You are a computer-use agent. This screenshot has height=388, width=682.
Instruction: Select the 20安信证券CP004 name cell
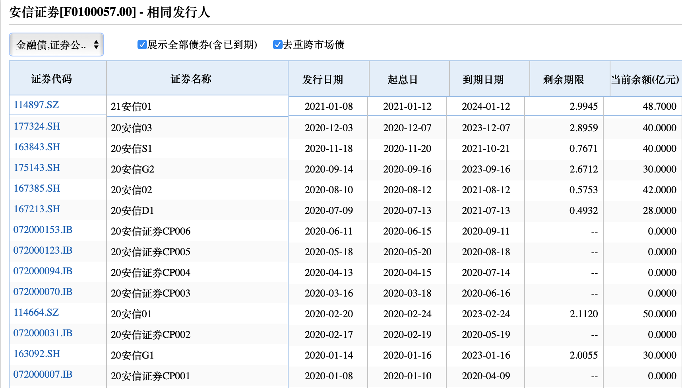197,272
